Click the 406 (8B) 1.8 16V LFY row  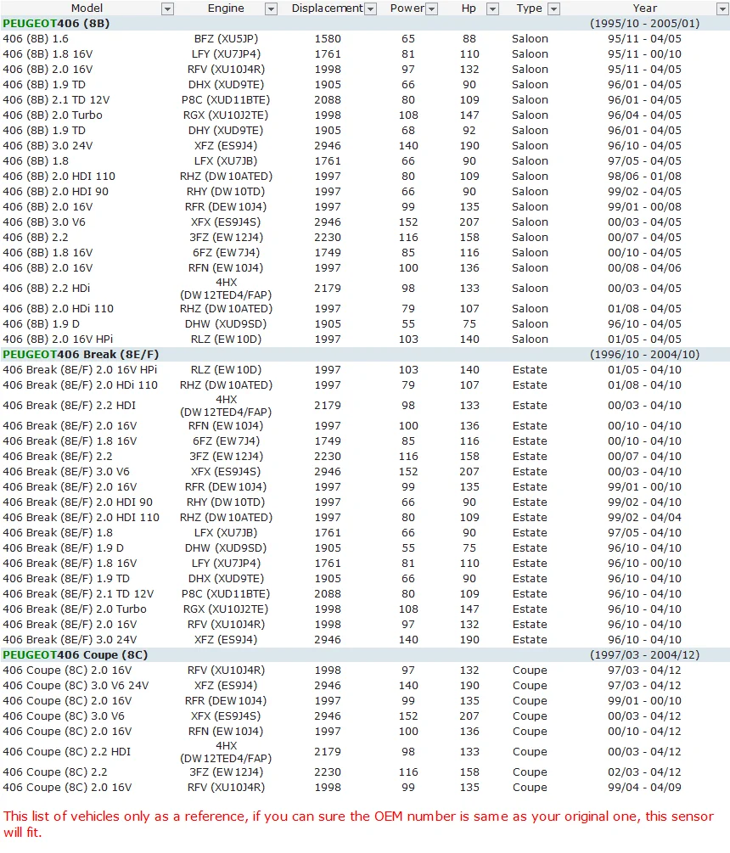point(48,53)
